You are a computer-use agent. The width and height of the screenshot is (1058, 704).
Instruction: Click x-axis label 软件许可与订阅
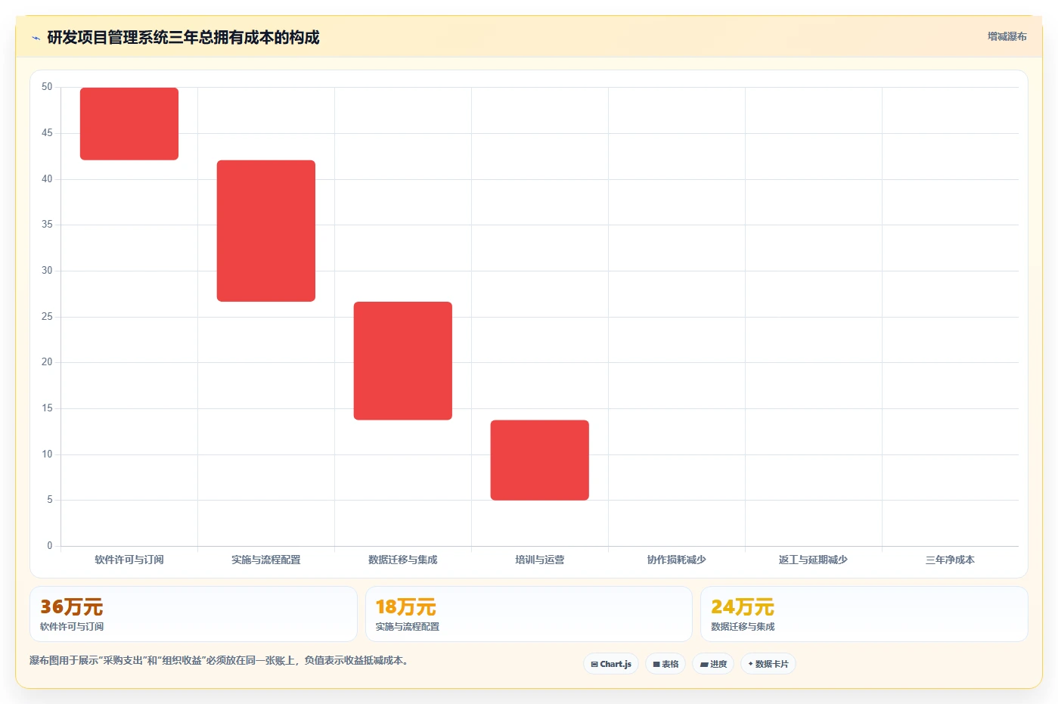[129, 560]
